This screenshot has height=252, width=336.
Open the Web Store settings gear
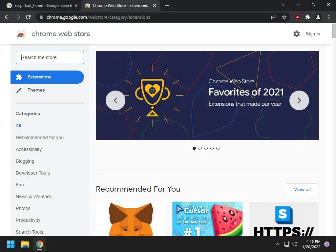(297, 34)
